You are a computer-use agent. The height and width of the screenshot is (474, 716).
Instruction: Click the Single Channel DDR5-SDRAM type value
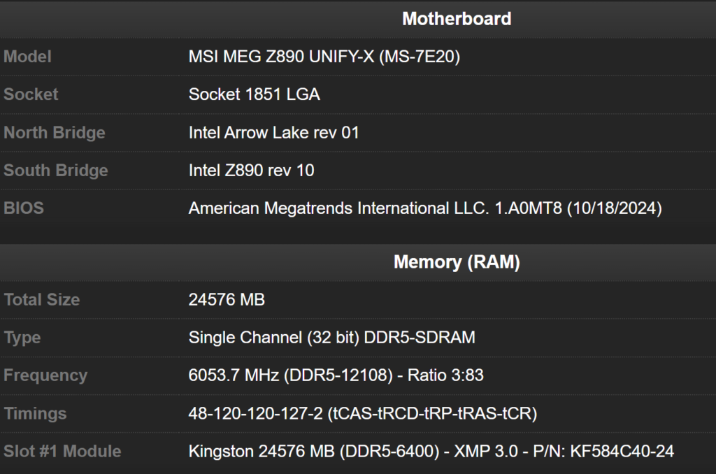[x=331, y=338]
